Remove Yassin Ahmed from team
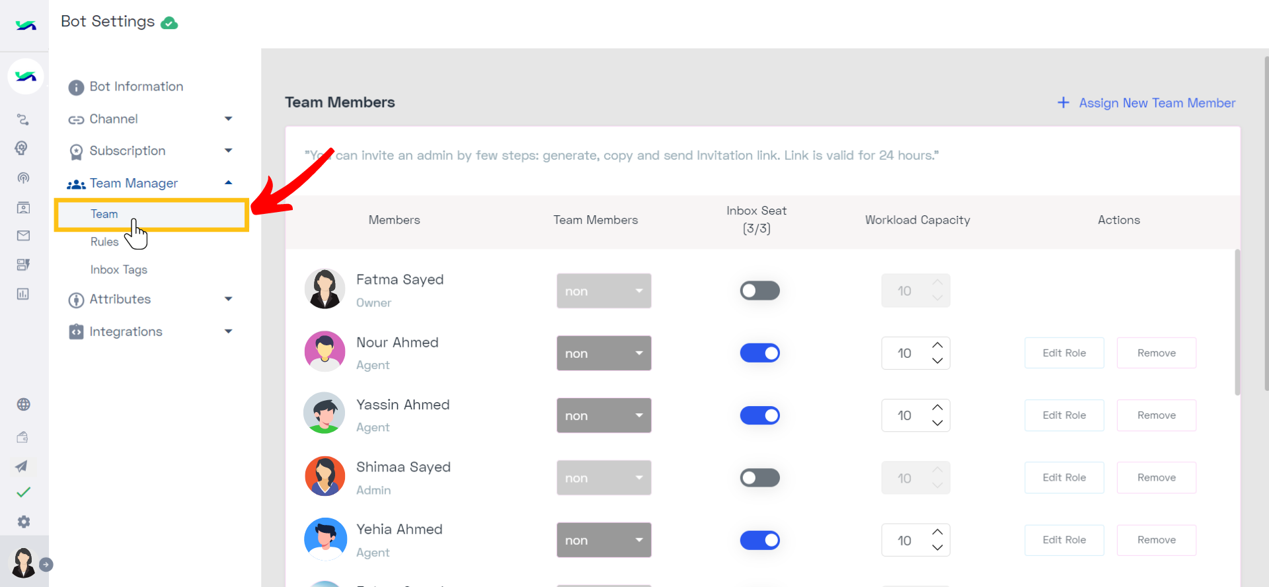Image resolution: width=1269 pixels, height=587 pixels. point(1157,415)
